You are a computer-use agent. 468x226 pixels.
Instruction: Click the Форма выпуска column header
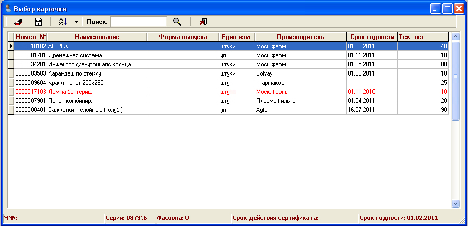(x=183, y=37)
